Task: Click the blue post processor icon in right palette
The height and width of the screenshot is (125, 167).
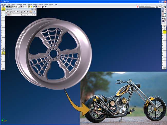Action: pyautogui.click(x=163, y=21)
